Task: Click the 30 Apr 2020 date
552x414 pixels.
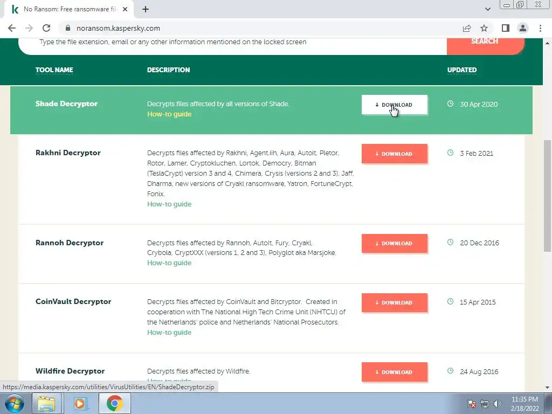Action: [x=479, y=104]
